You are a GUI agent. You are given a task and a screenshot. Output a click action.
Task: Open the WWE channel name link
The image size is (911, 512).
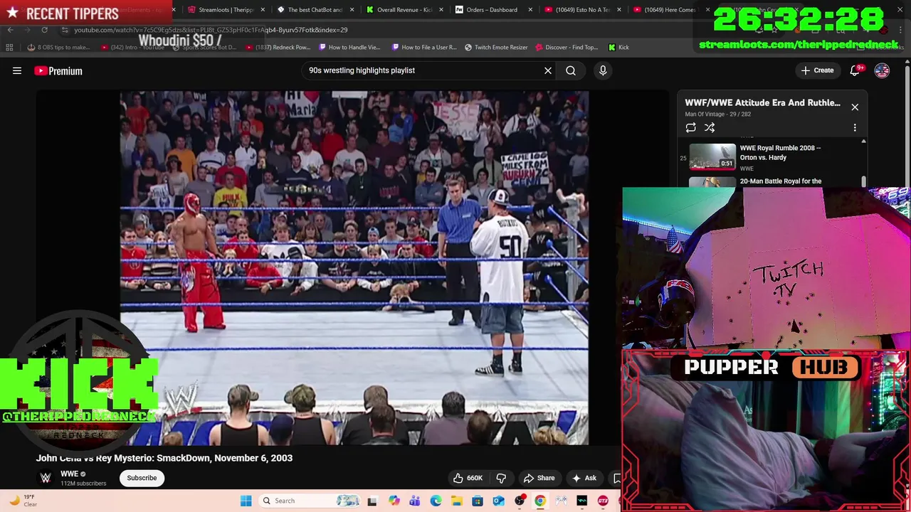tap(69, 474)
